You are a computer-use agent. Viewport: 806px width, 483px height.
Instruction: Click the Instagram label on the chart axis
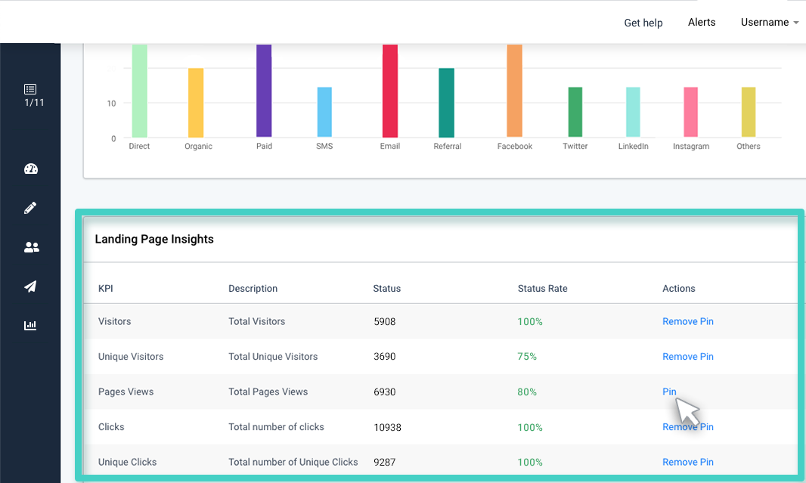coord(691,147)
